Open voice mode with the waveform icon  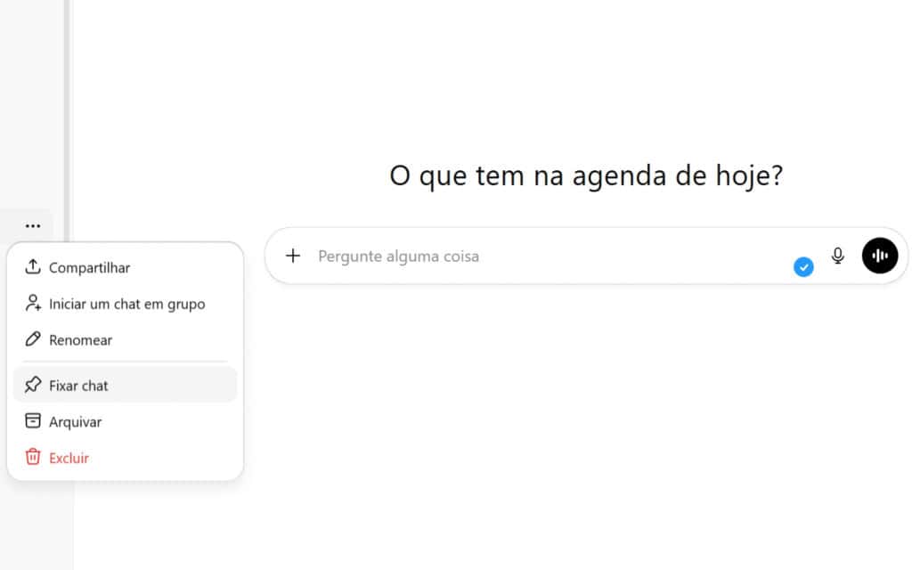880,256
